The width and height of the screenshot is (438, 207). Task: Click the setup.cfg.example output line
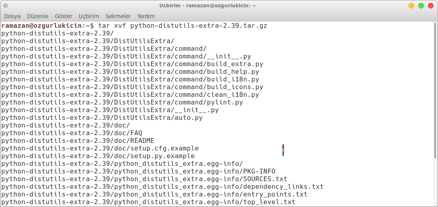[x=100, y=148]
